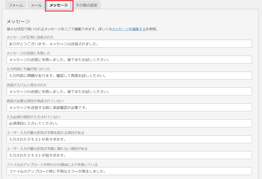Edit the ファイルのアップロード時 error message field
The height and width of the screenshot is (179, 262).
[129, 171]
